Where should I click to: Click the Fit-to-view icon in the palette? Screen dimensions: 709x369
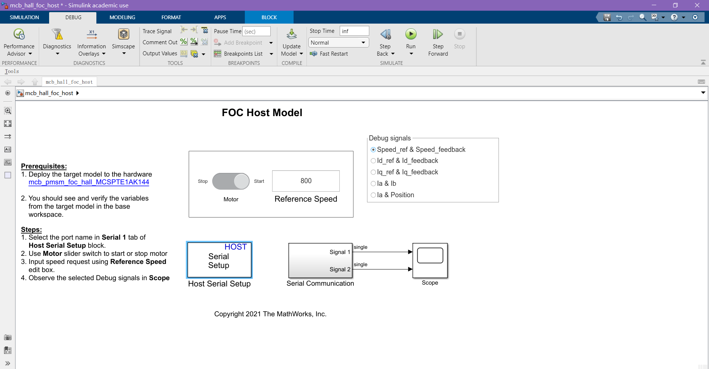click(x=8, y=123)
